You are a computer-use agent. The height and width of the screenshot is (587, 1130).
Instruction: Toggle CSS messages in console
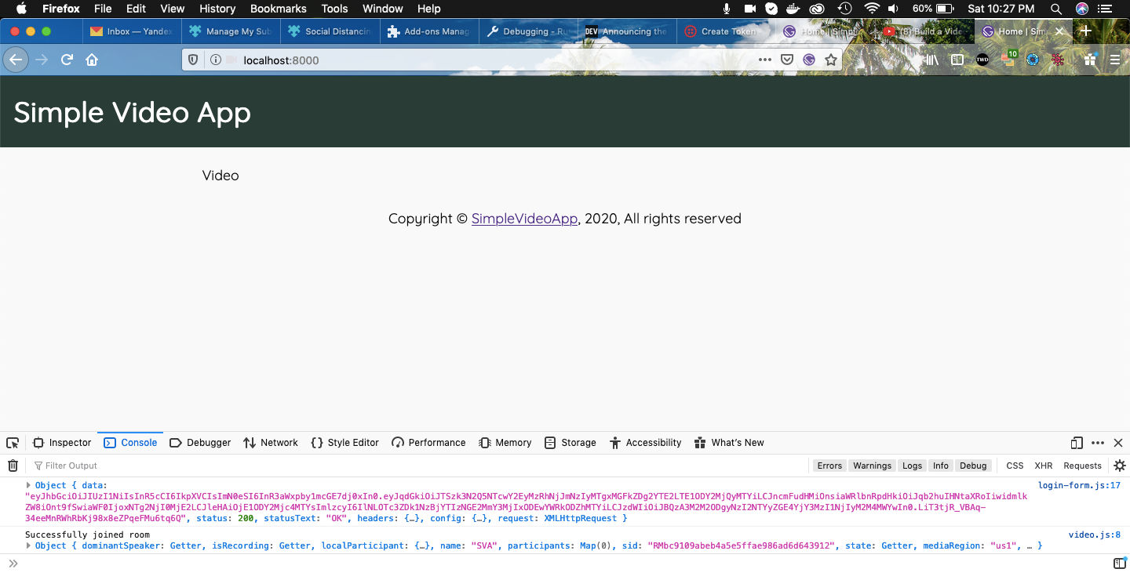click(1015, 466)
